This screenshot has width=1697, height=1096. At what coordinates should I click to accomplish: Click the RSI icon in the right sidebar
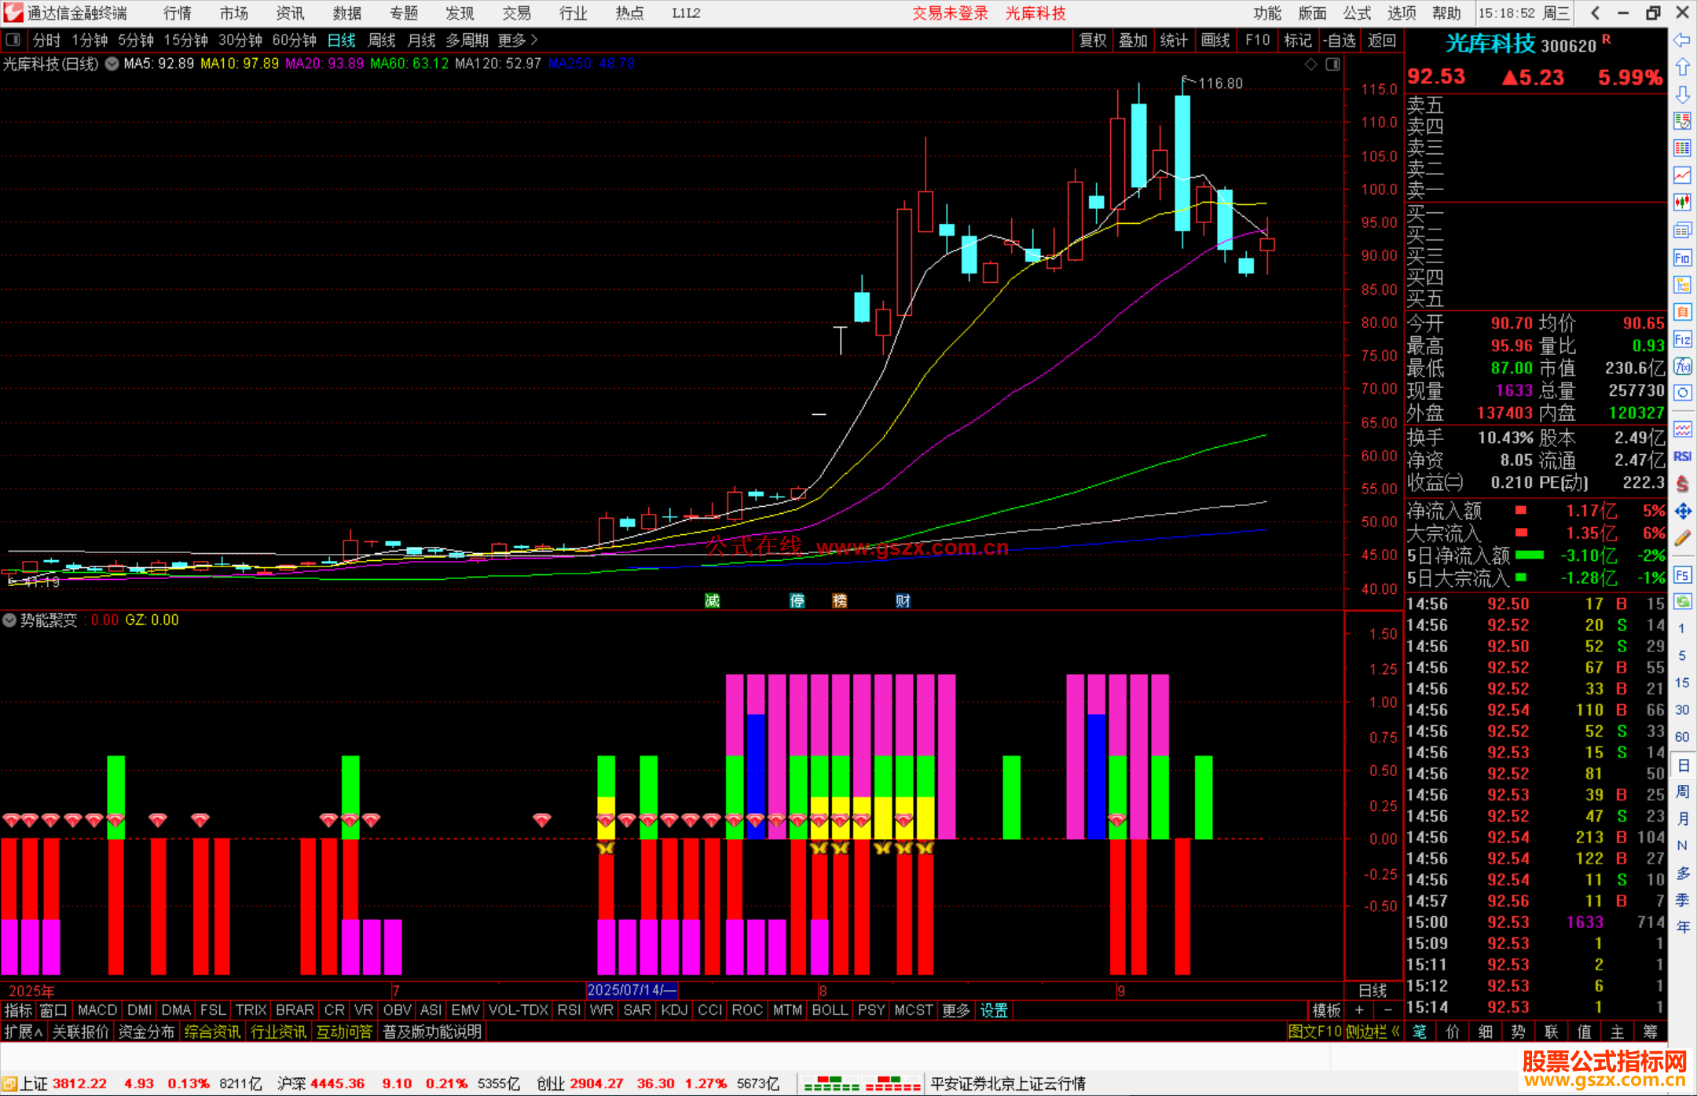pyautogui.click(x=1682, y=456)
